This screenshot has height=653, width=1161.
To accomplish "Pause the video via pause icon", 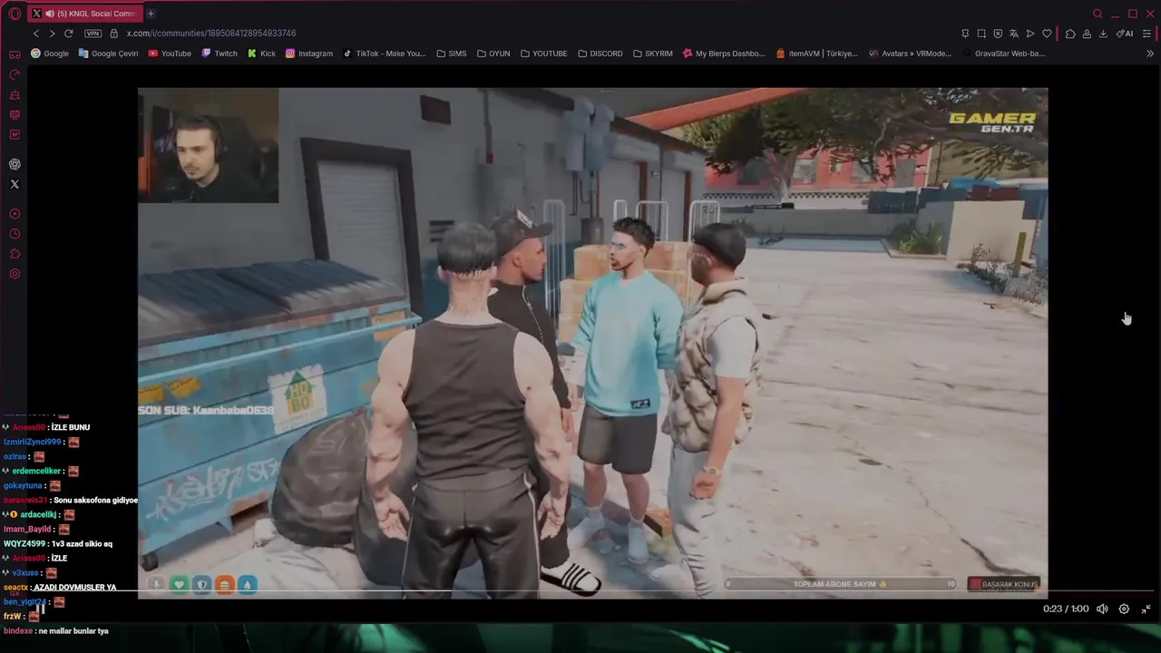I will point(41,609).
